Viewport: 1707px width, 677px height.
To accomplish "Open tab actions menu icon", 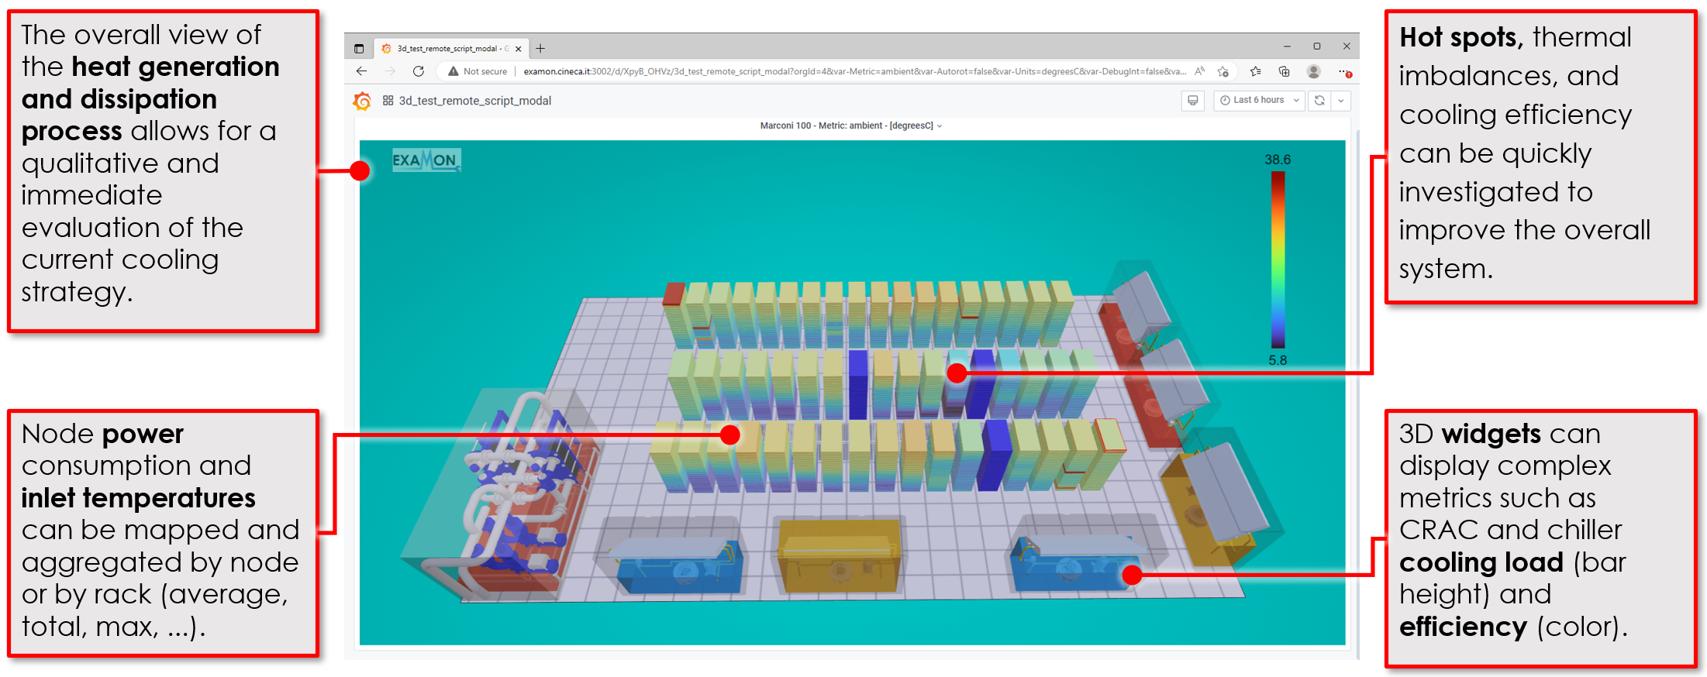I will tap(359, 49).
